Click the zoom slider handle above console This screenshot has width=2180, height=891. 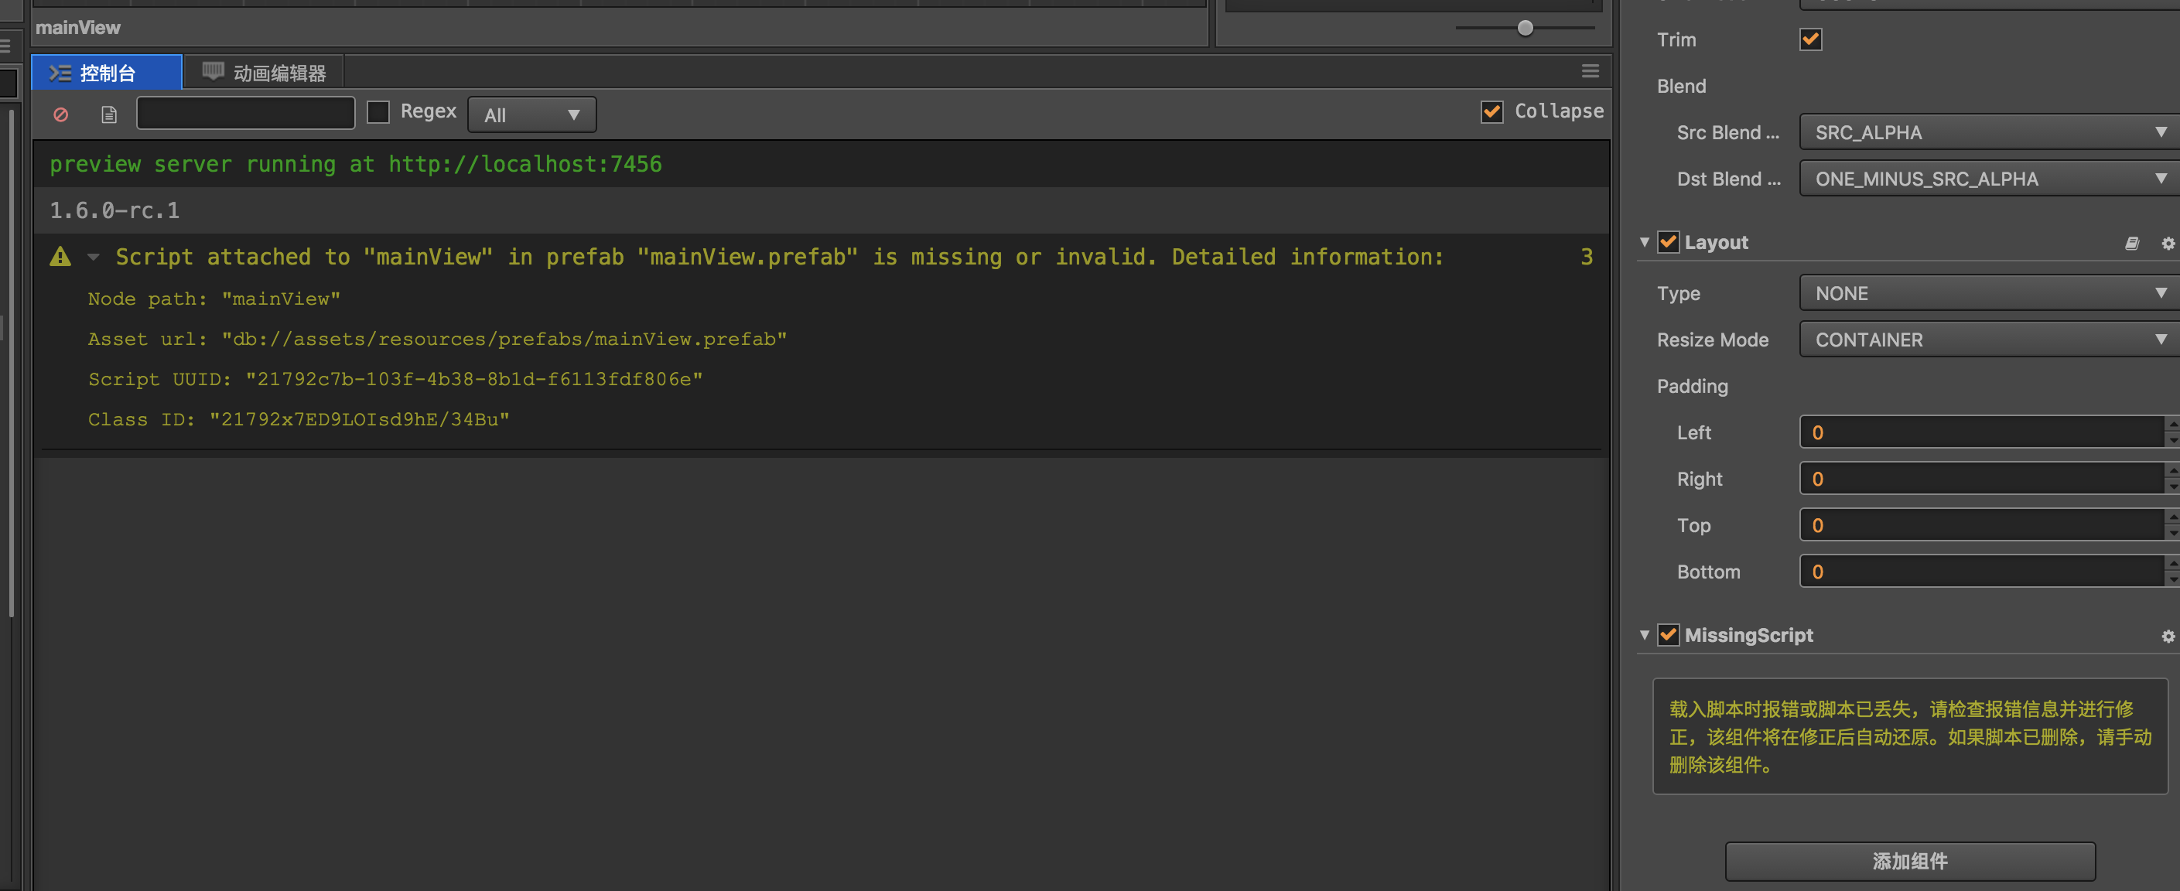tap(1524, 29)
